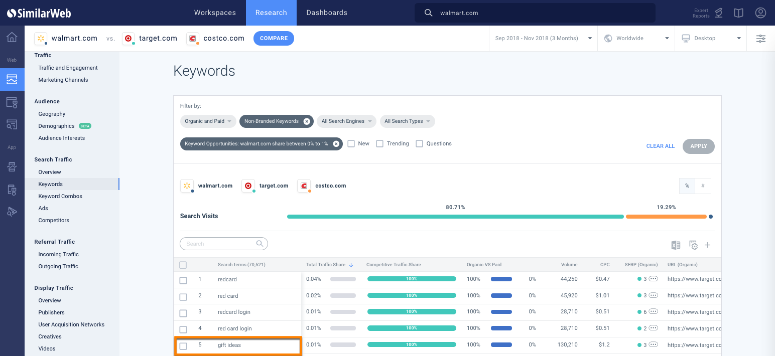This screenshot has height=356, width=775.
Task: Open the app category analysis rail icon
Action: click(12, 190)
